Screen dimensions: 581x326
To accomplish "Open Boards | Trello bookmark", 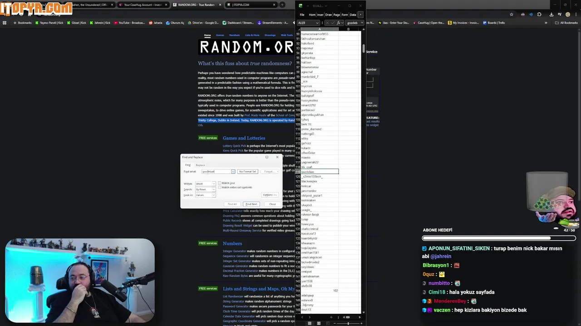I will 494,23.
